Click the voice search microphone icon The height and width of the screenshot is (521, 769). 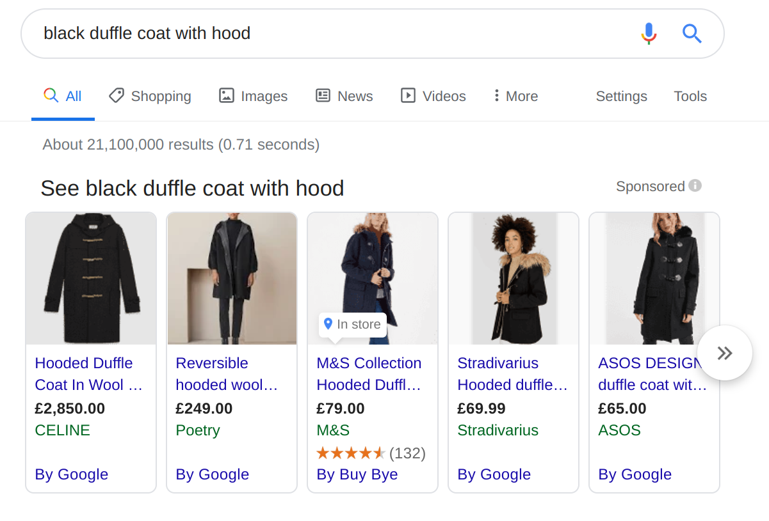coord(649,33)
